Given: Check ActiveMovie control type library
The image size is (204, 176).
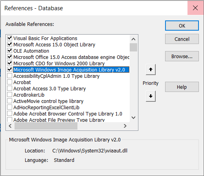Looking at the screenshot, I should point(9,101).
